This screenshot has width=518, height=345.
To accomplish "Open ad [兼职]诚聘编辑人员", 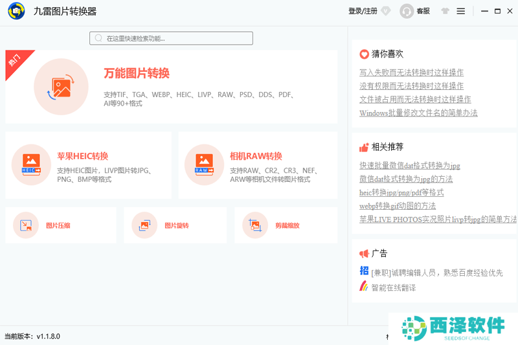I will 436,273.
